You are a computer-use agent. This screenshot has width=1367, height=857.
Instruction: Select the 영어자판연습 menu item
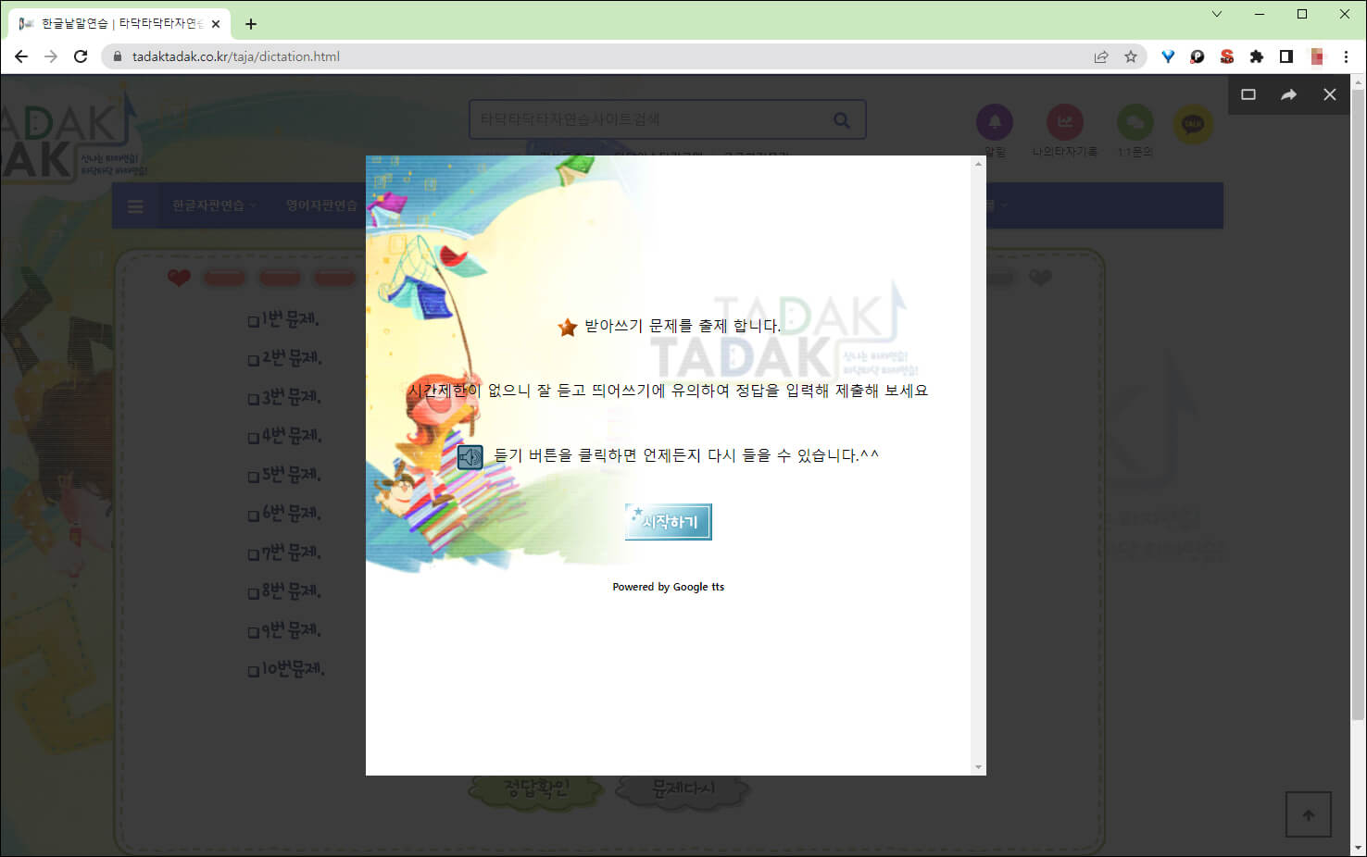[320, 205]
